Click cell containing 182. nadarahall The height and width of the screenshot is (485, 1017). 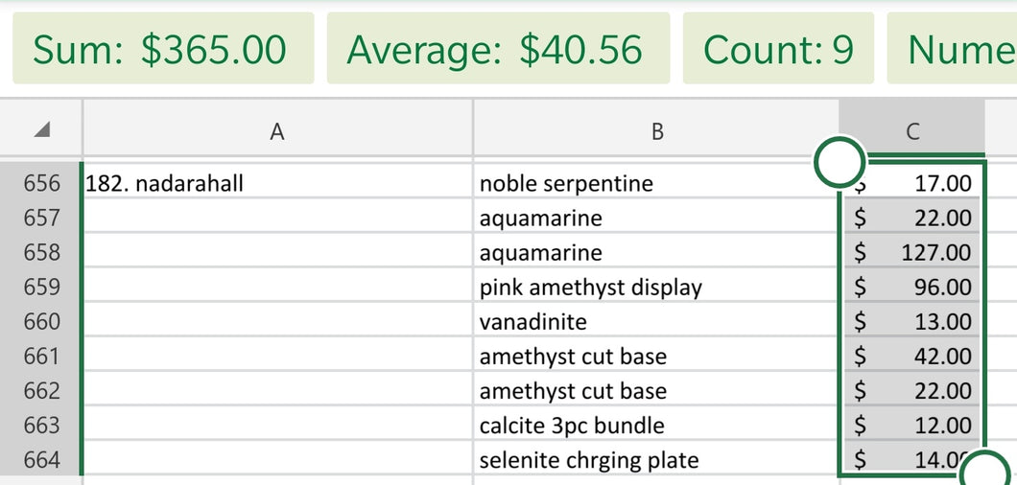(x=278, y=183)
